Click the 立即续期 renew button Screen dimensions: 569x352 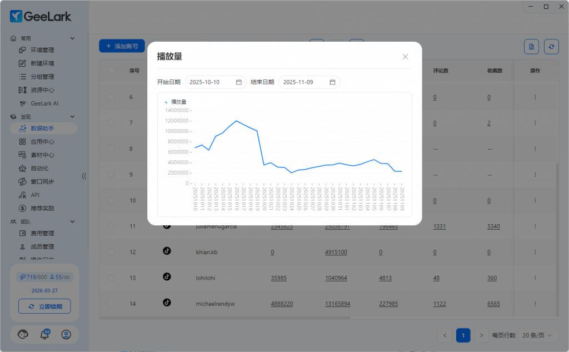coord(44,306)
